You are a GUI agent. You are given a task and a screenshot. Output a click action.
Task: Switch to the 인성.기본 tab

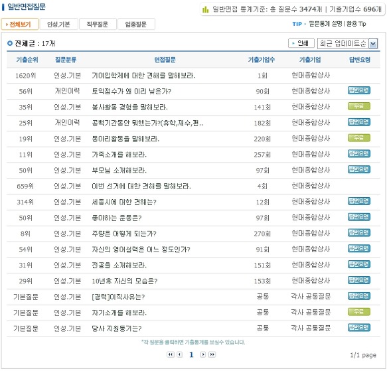coord(58,24)
